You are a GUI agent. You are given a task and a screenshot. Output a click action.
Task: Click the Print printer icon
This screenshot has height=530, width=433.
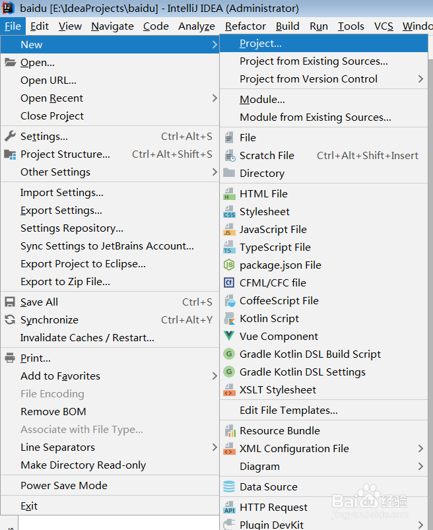click(10, 358)
